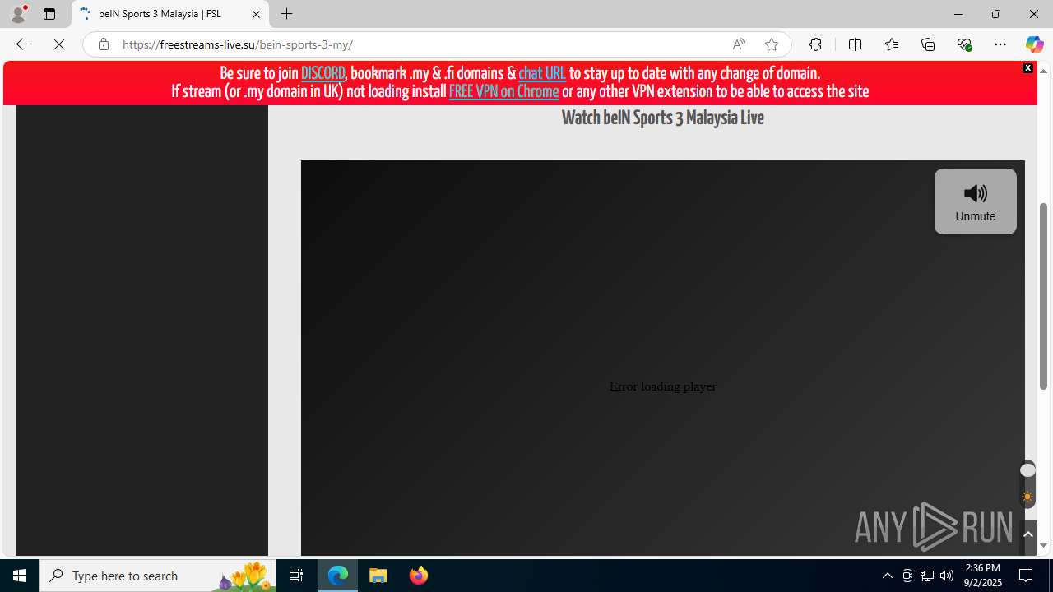Image resolution: width=1053 pixels, height=592 pixels.
Task: Open the volume tray icon
Action: pos(947,576)
